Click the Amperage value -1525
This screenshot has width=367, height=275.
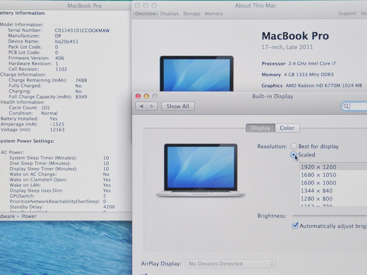point(57,124)
